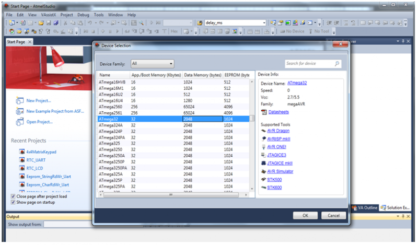
Task: Click the Cut scissors toolbar icon
Action: 65,23
